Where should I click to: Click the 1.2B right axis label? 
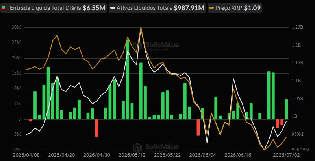(296, 45)
